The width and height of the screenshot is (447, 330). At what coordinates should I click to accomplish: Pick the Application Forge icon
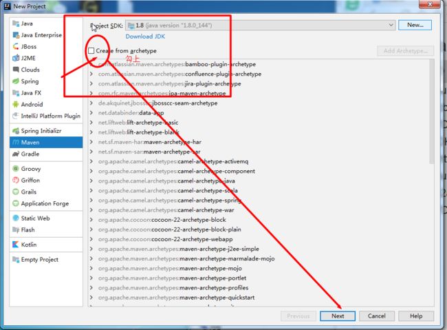(16, 203)
